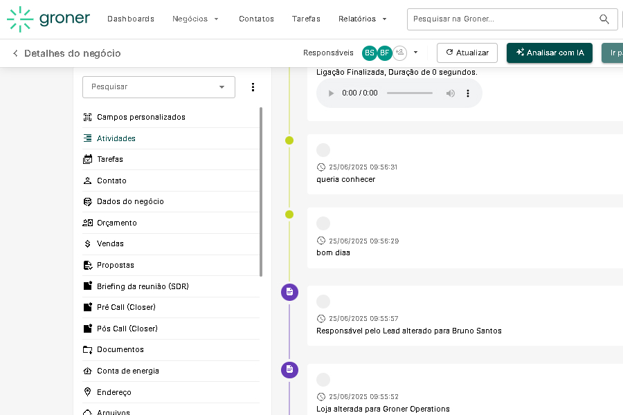Click the BF responsible avatar

point(385,53)
